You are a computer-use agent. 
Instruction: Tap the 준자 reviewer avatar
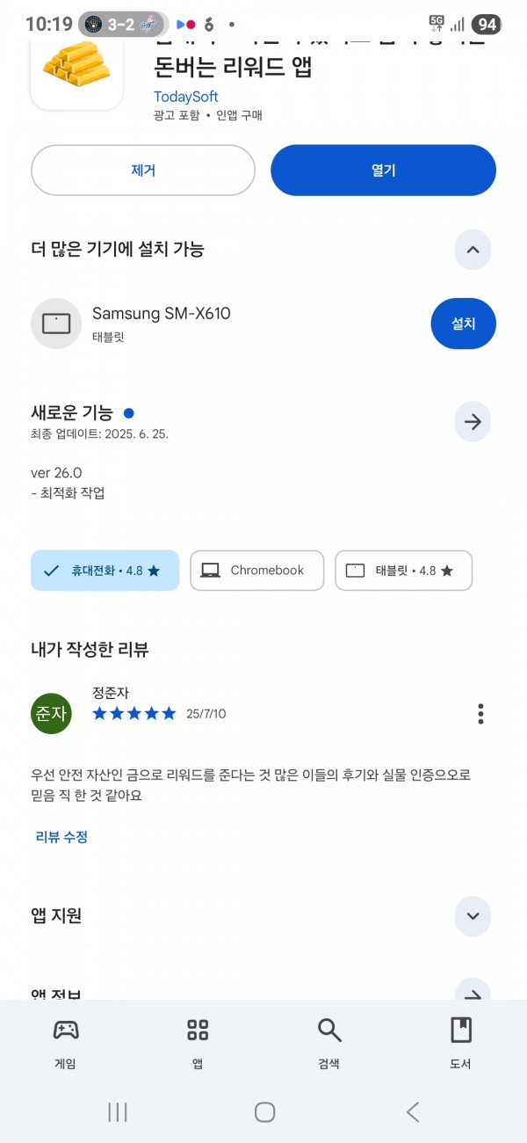[50, 713]
